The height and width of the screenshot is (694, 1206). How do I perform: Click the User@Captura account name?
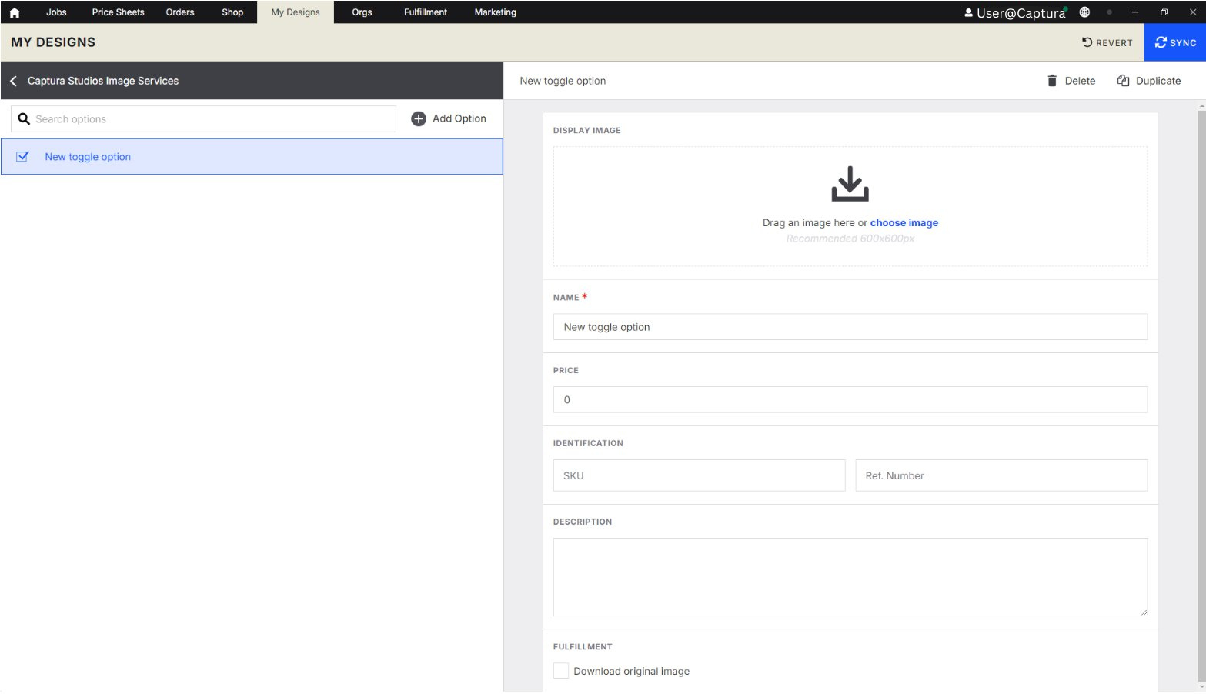pyautogui.click(x=1021, y=13)
